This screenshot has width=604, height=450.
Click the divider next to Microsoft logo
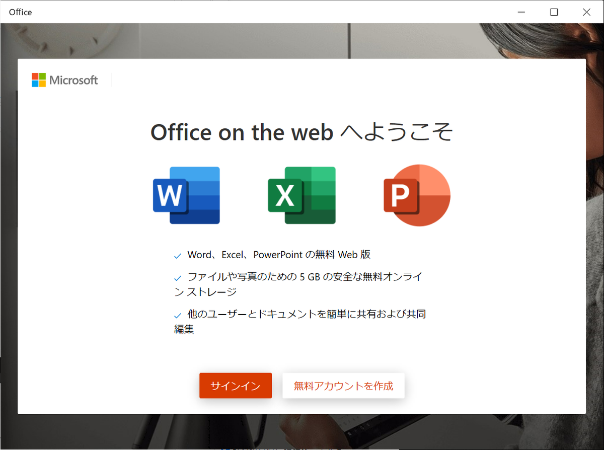[111, 80]
